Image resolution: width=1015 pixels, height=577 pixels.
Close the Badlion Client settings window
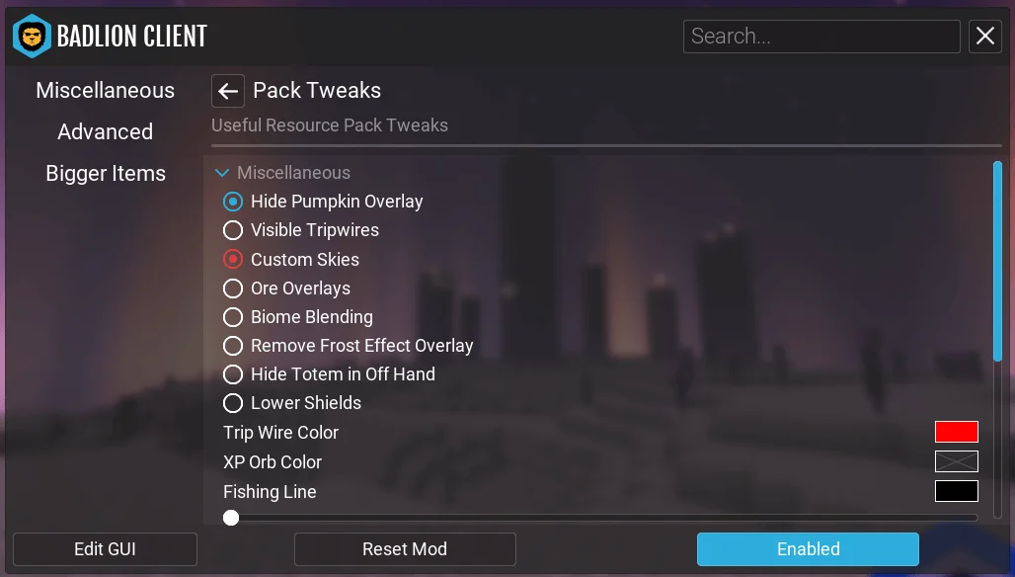(x=985, y=37)
